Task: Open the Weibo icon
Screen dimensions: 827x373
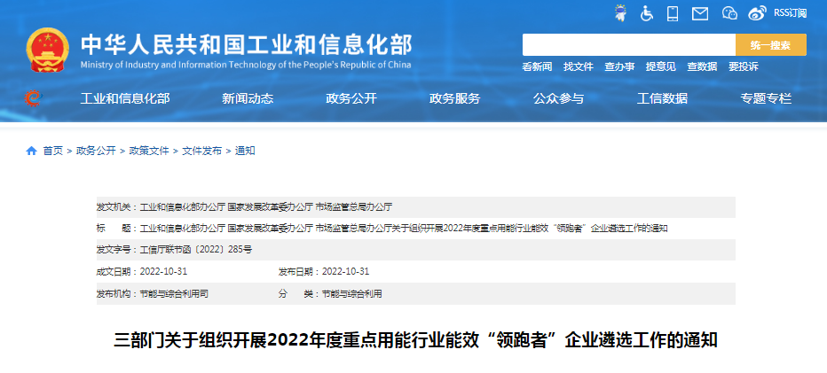Action: click(x=756, y=12)
